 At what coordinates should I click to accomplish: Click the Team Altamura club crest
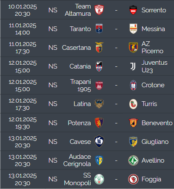pyautogui.click(x=99, y=10)
